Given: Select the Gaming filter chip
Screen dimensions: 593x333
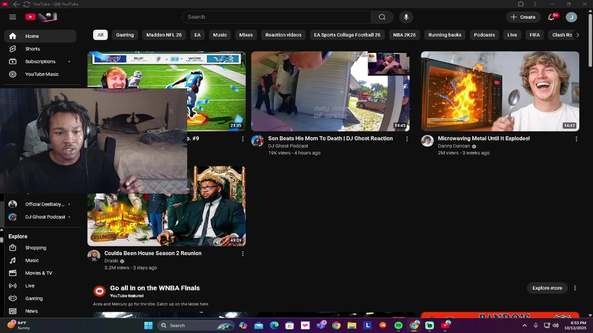Looking at the screenshot, I should pyautogui.click(x=125, y=35).
